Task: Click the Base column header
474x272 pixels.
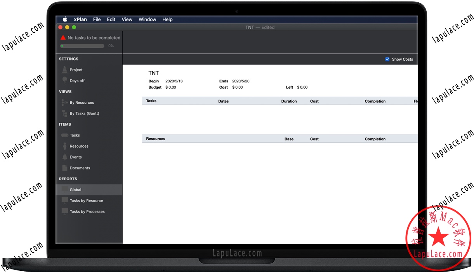Action: pos(289,139)
